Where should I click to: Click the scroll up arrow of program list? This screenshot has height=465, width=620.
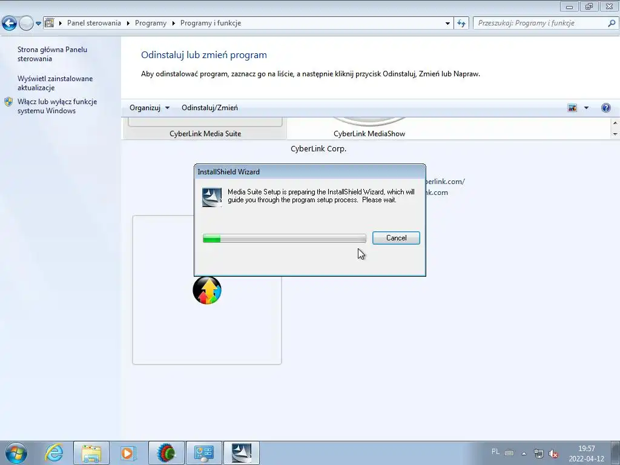point(615,123)
